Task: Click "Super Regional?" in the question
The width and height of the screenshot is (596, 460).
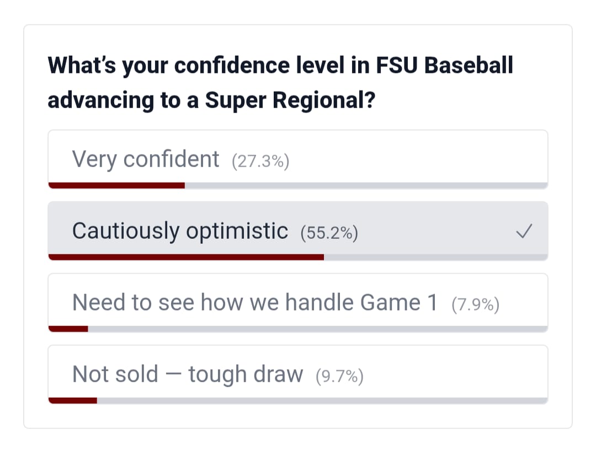Action: coord(290,100)
